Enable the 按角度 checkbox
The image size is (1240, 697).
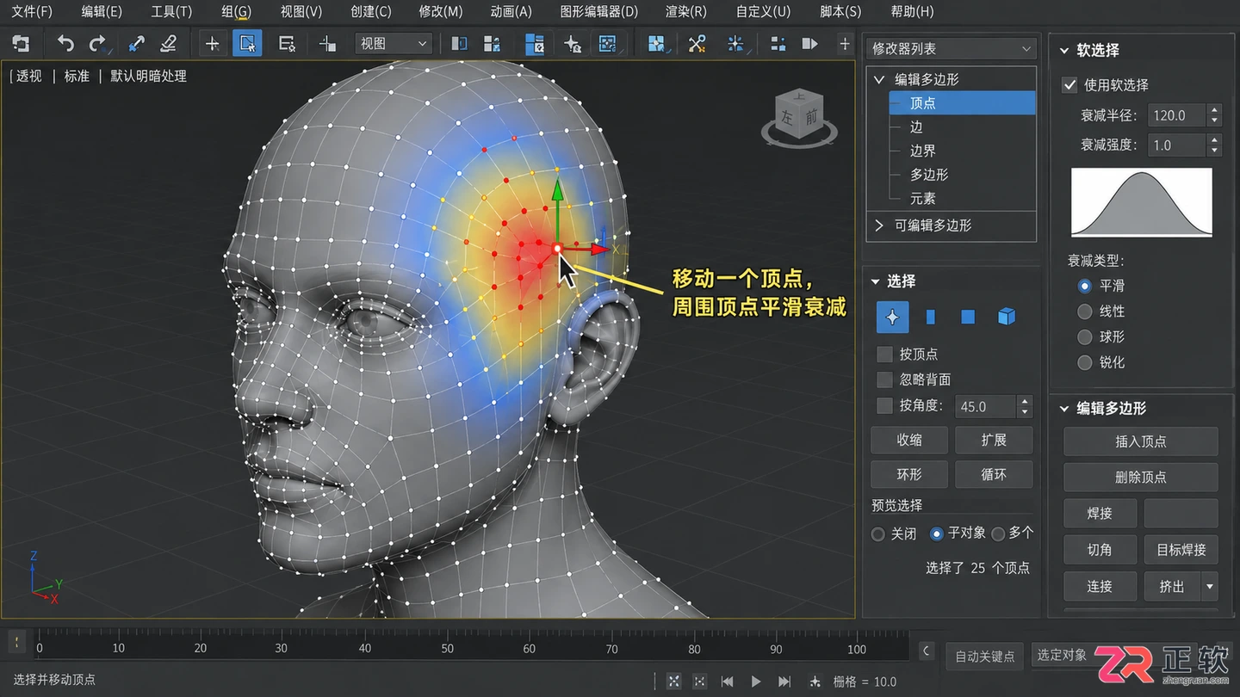[x=884, y=406]
